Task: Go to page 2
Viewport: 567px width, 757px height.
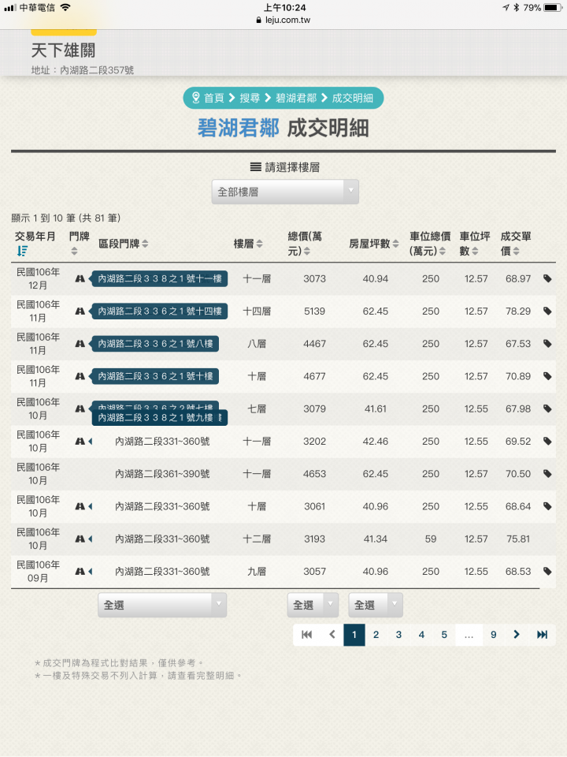Action: [x=376, y=634]
